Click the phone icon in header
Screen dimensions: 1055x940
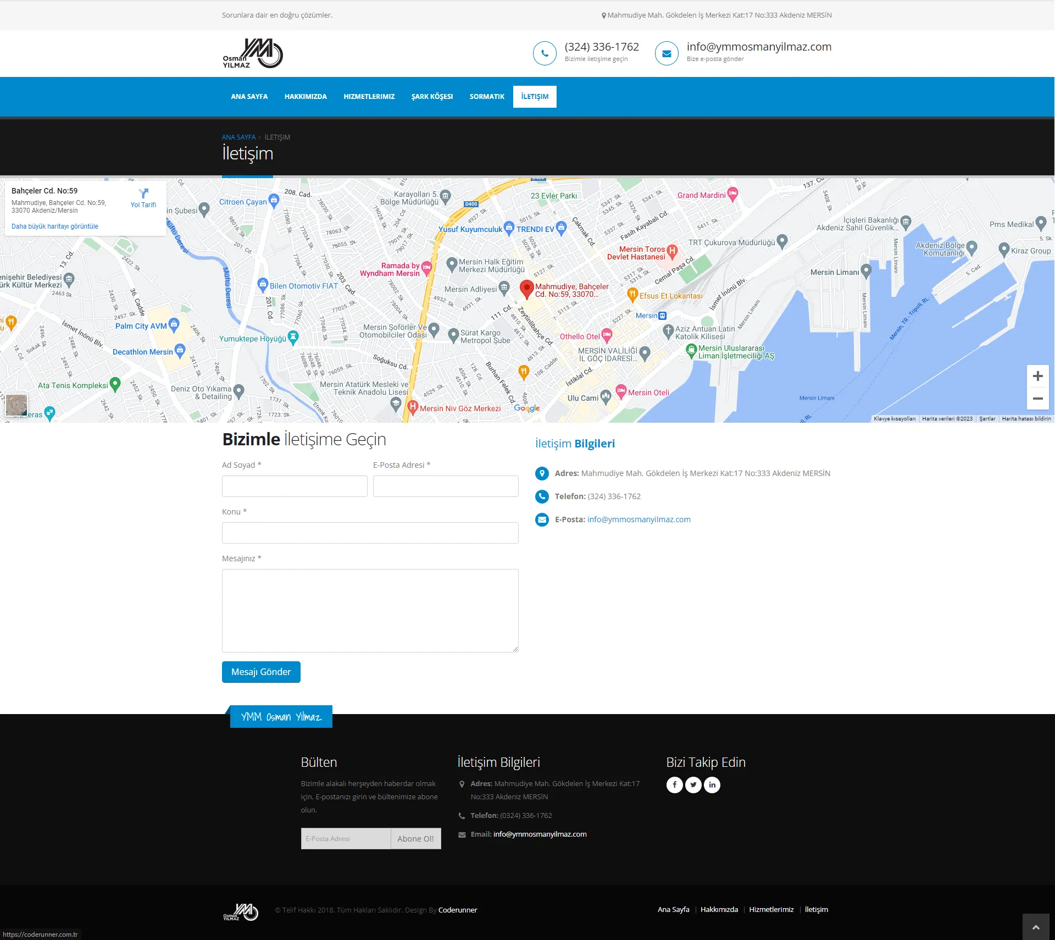(x=545, y=53)
